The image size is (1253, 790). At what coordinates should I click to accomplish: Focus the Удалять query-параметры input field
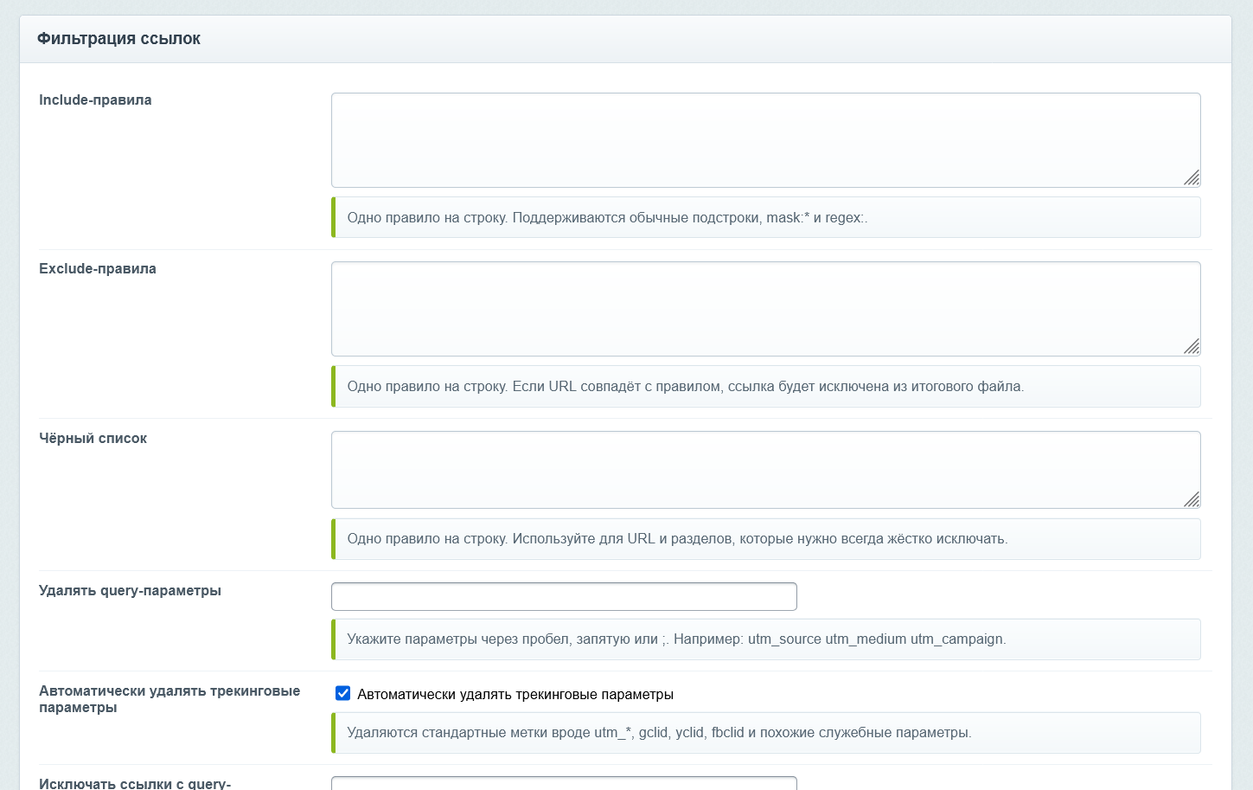564,596
